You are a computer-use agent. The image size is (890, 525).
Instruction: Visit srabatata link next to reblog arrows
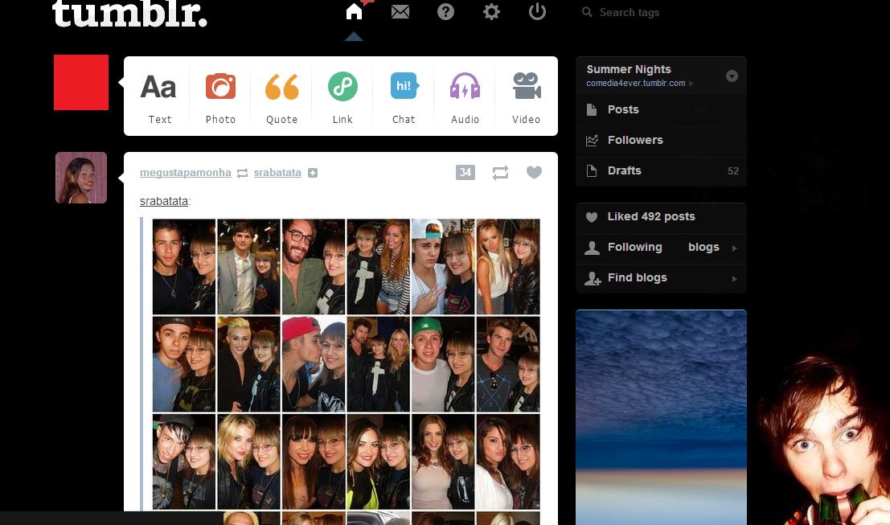click(277, 173)
